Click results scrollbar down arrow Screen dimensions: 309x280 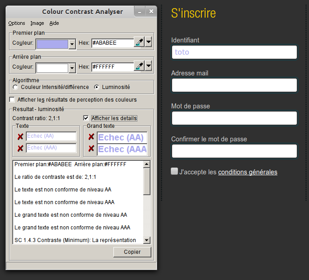pos(147,240)
